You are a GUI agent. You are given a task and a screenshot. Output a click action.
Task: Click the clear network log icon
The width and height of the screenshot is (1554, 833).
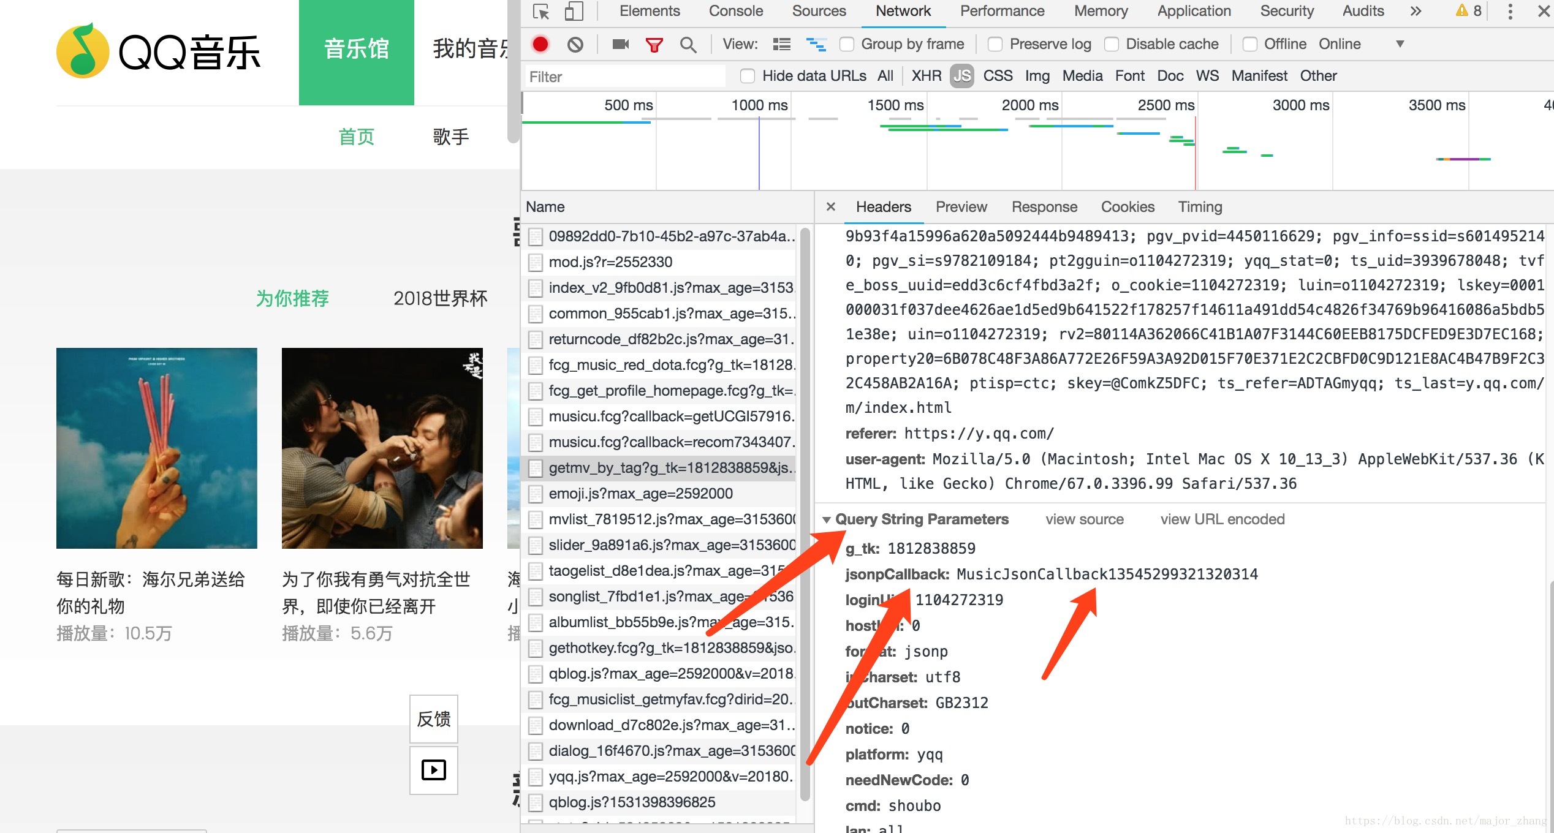point(574,43)
